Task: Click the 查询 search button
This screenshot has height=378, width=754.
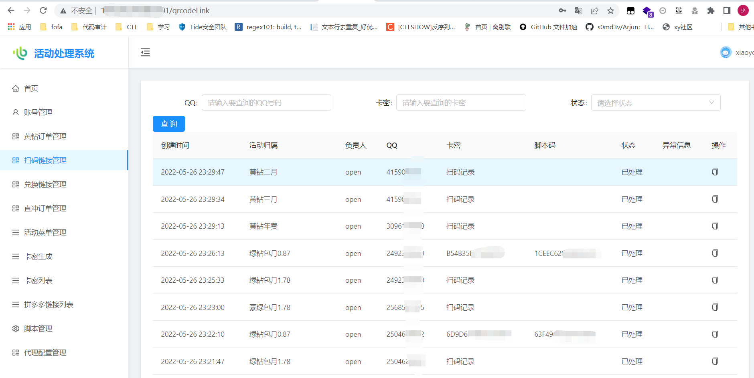Action: pos(169,124)
